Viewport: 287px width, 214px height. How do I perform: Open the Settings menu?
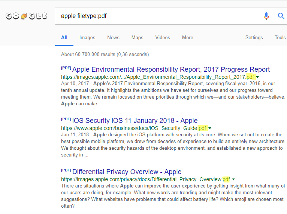tap(254, 38)
